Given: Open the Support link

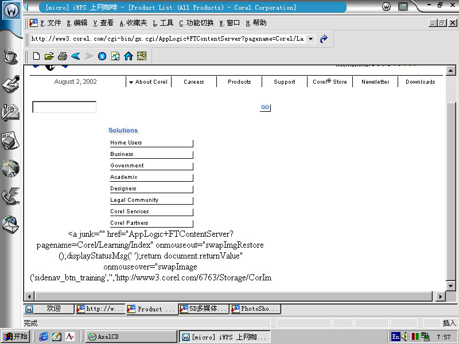Looking at the screenshot, I should pos(285,82).
